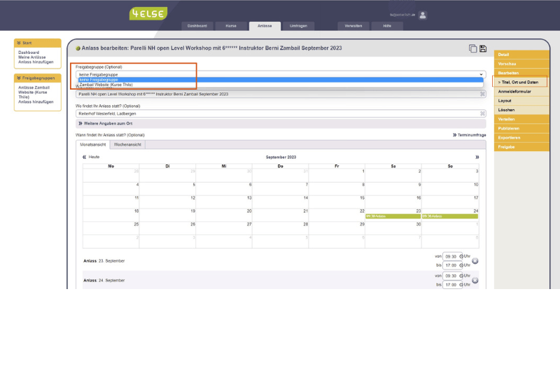
Task: Go to the previous month via Heute arrows
Action: click(85, 157)
